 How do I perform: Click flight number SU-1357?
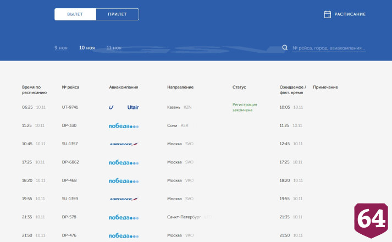click(x=70, y=144)
